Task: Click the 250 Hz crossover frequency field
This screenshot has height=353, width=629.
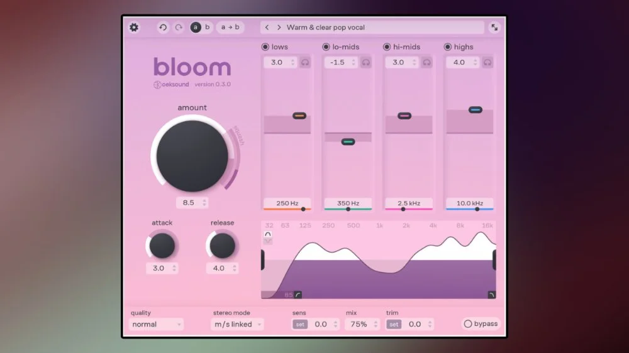Action: (287, 203)
